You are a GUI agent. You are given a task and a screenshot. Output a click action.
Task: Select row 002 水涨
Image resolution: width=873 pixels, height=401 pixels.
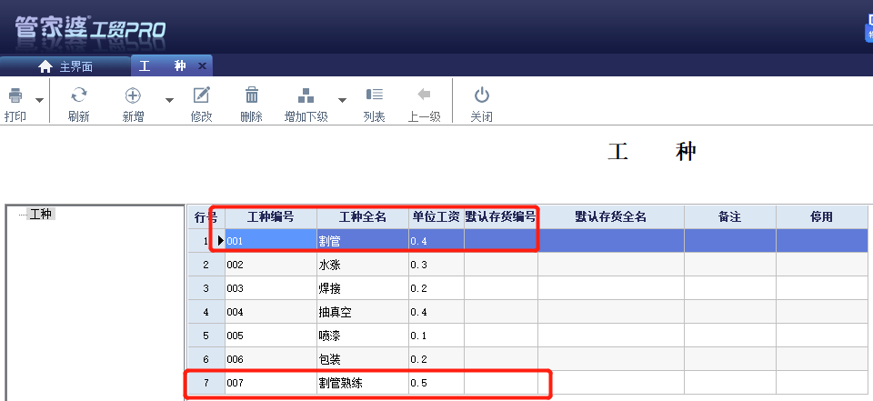coord(329,265)
